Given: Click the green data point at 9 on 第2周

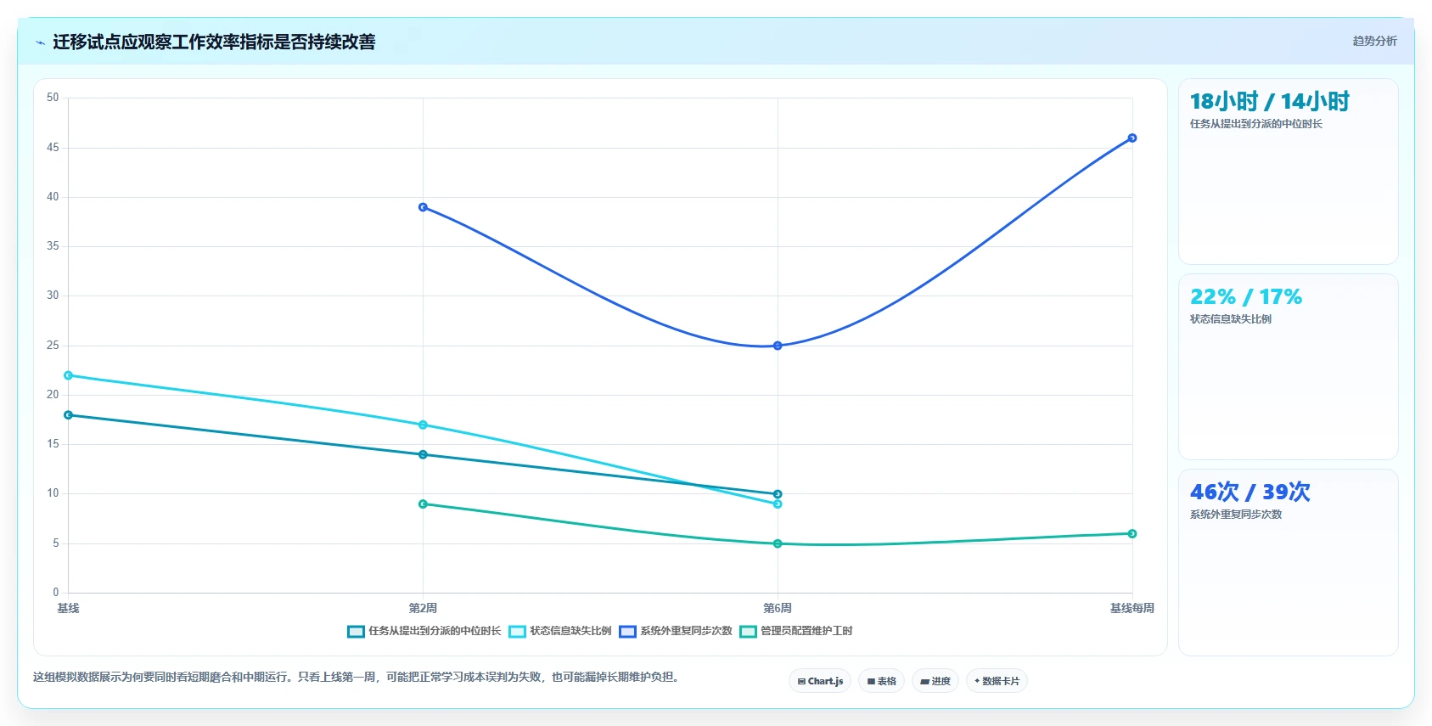Looking at the screenshot, I should [423, 504].
